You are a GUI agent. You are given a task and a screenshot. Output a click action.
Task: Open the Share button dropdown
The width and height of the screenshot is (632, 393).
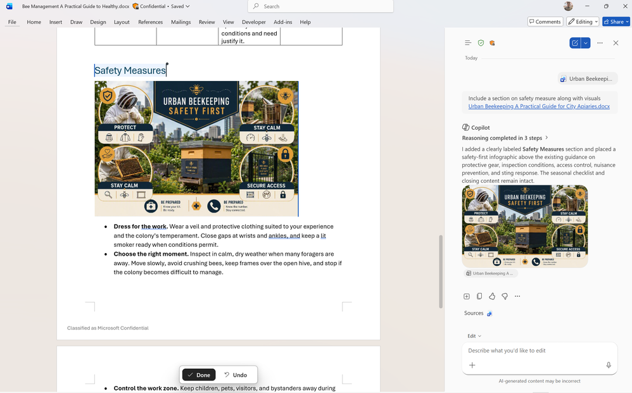pos(627,22)
